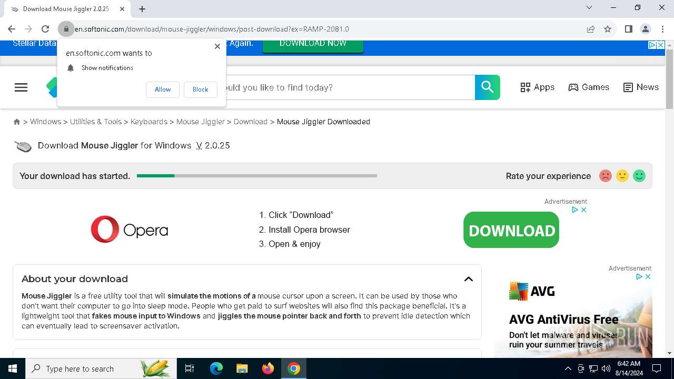The width and height of the screenshot is (674, 379).
Task: Open the Mouse Jiggler breadcrumb link
Action: (201, 122)
